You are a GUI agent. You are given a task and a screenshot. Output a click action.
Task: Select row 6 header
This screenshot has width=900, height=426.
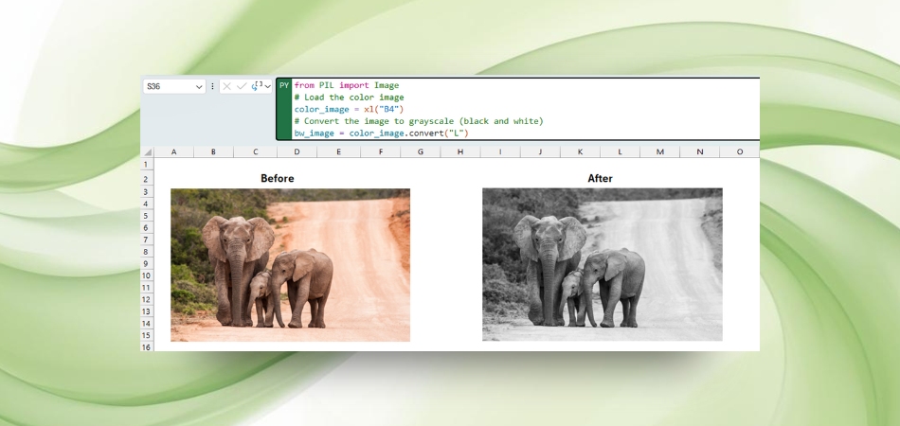(147, 227)
